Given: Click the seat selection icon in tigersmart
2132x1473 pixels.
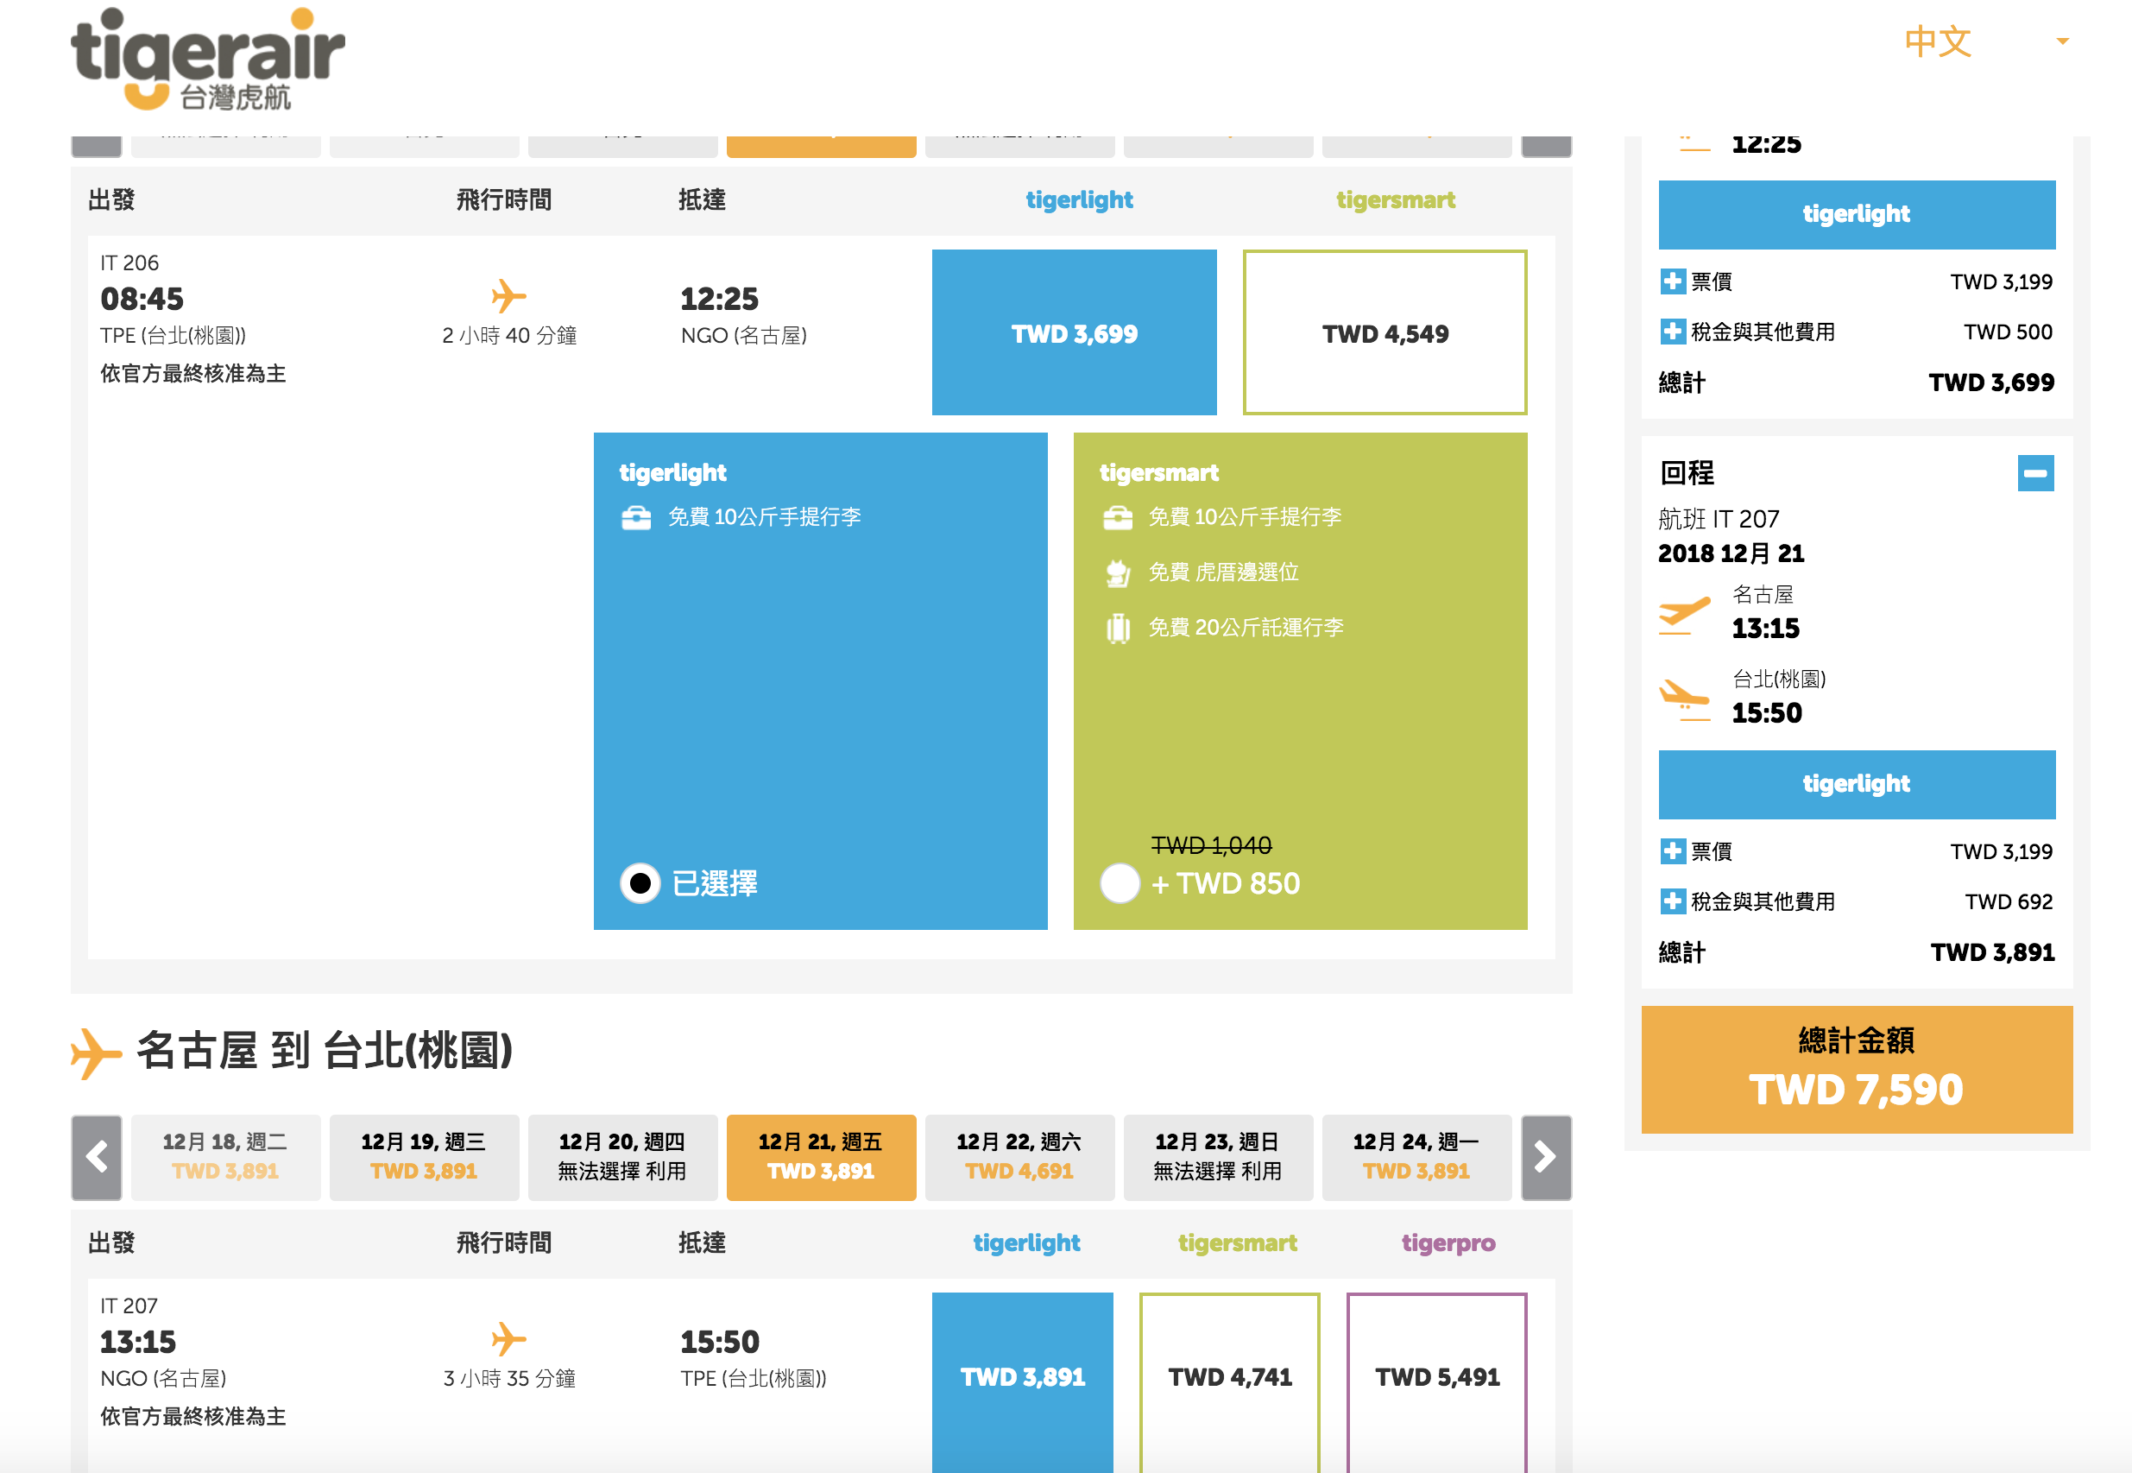Looking at the screenshot, I should tap(1117, 572).
